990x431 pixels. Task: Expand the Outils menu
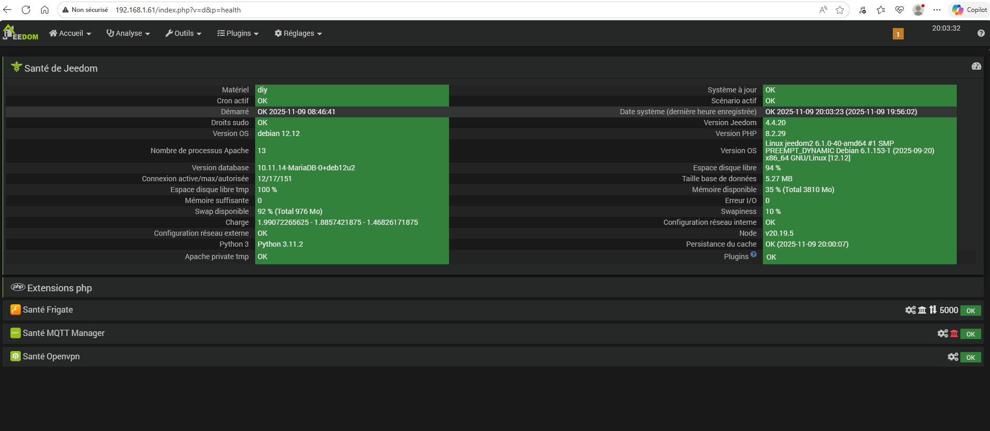click(183, 33)
